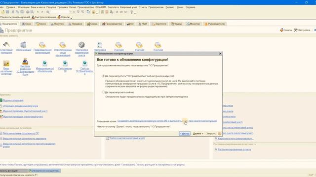The image size is (316, 177).
Task: Switch to the Зарплата tab
Action: pyautogui.click(x=159, y=24)
